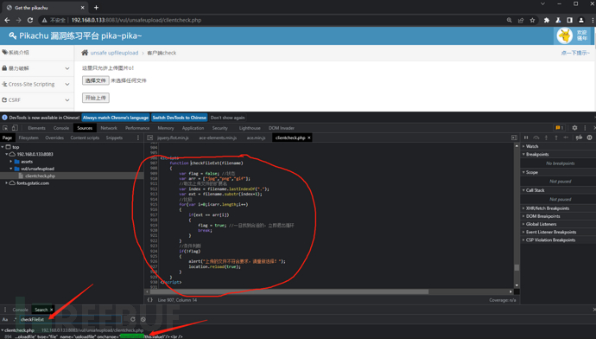596x339 pixels.
Task: Expand the assets folder
Action: pos(11,162)
